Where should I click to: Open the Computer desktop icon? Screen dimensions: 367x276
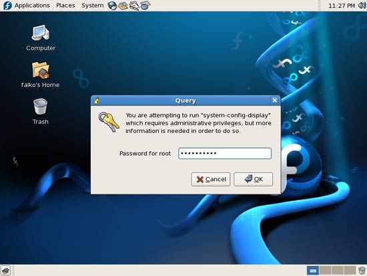[41, 38]
